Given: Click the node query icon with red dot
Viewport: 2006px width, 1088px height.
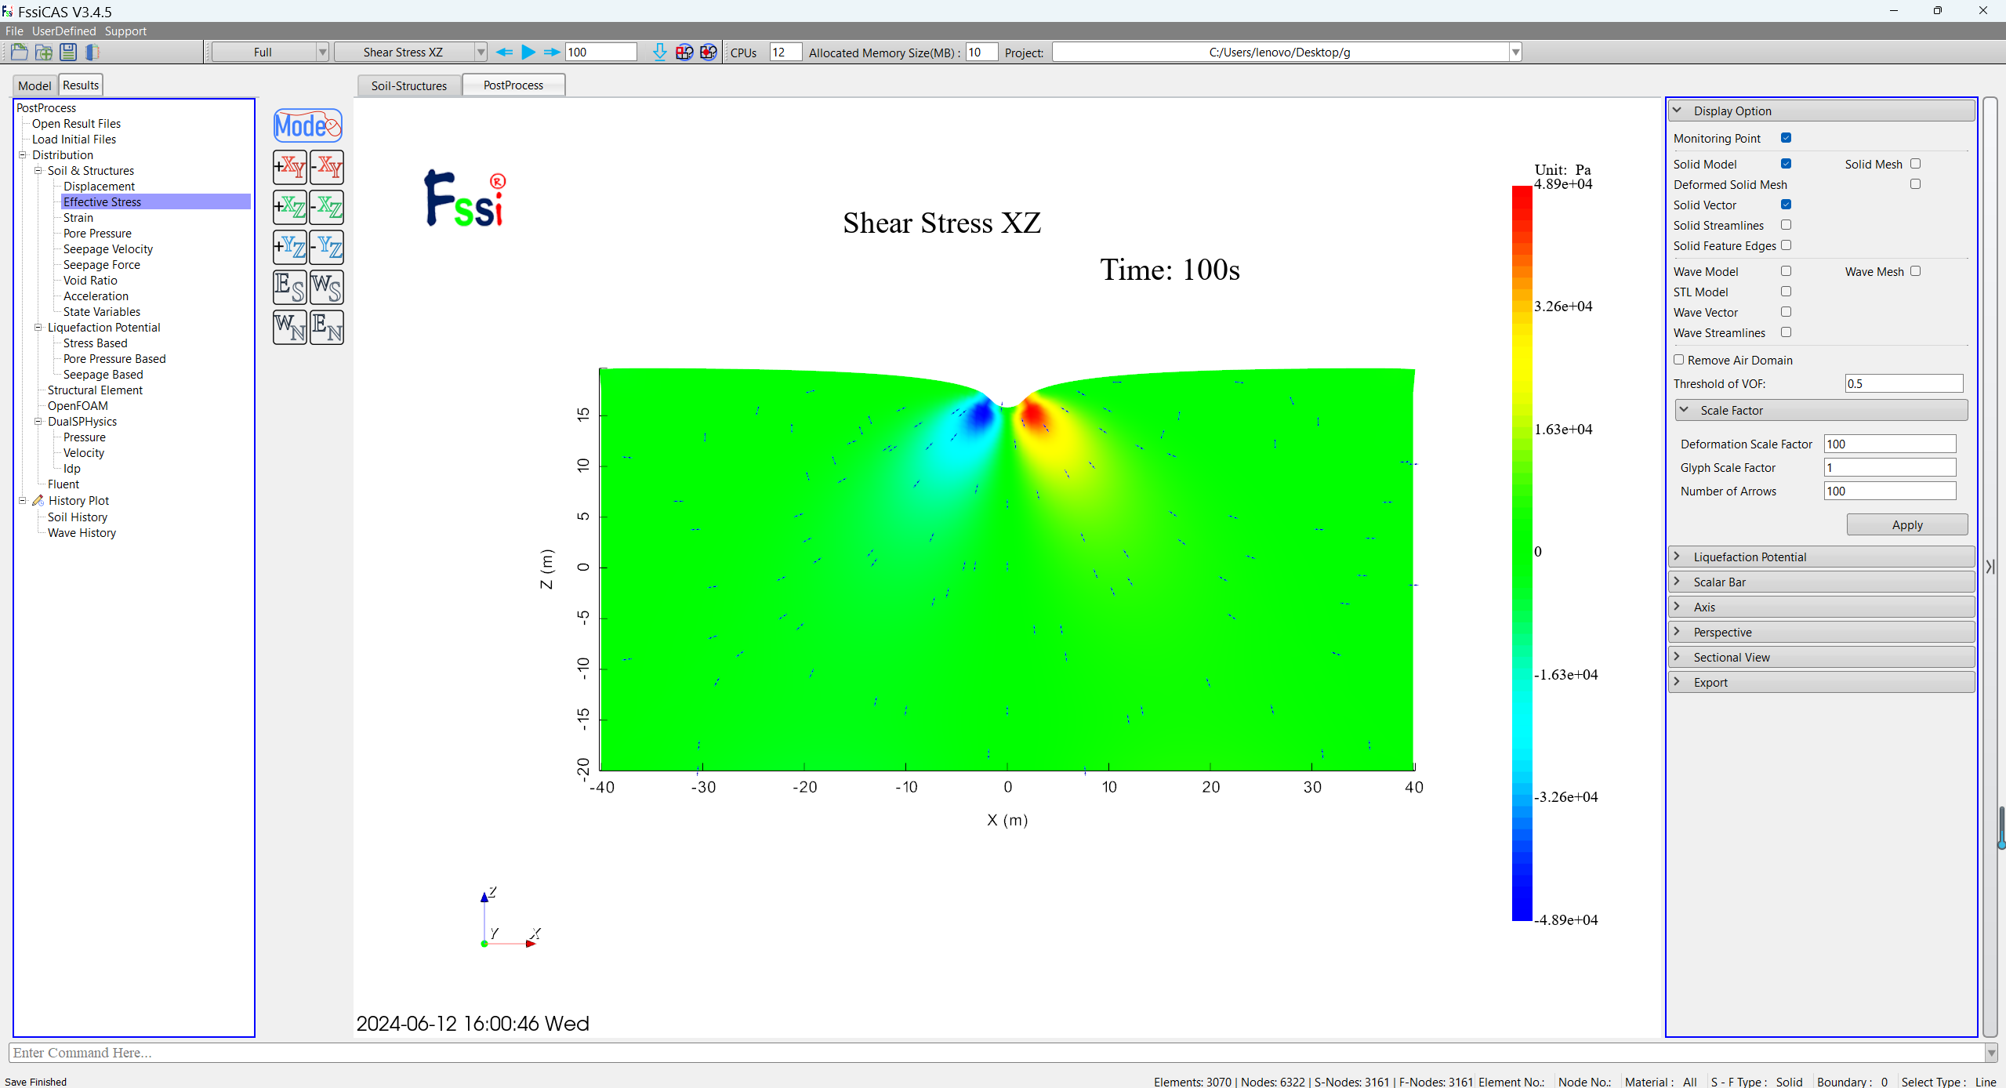Looking at the screenshot, I should (709, 53).
